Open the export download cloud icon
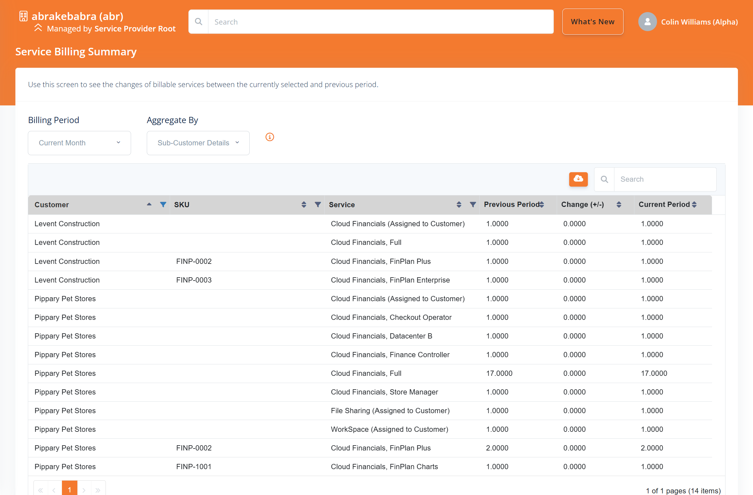Screen dimensions: 753x495 tap(578, 179)
